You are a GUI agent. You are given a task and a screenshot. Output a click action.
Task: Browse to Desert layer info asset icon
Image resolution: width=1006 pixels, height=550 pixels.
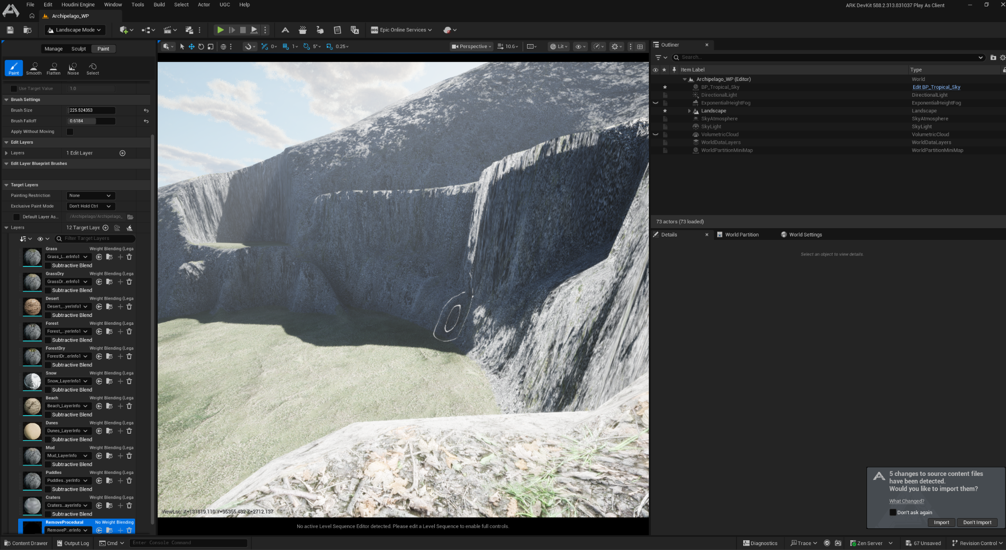click(110, 307)
